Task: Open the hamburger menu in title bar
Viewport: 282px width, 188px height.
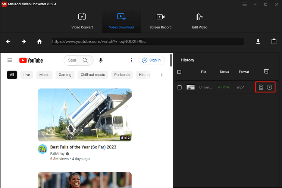Action: pos(244,4)
